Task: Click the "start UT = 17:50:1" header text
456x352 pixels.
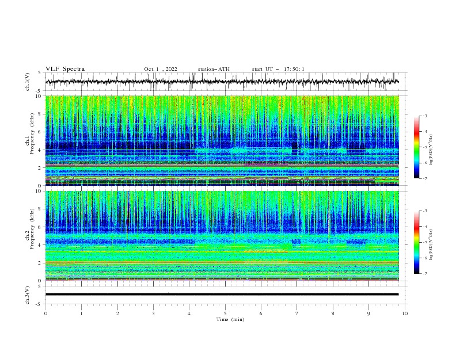Action: (278, 69)
